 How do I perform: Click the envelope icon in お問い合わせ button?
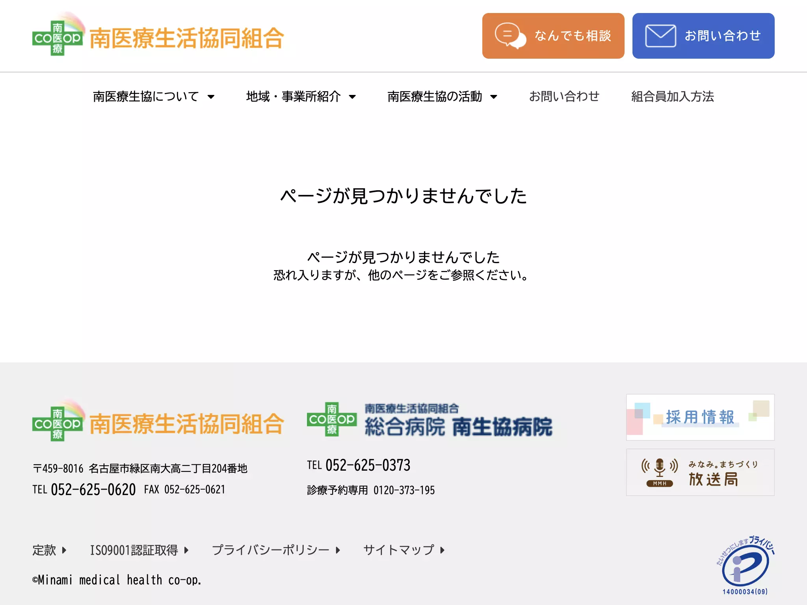pos(660,36)
